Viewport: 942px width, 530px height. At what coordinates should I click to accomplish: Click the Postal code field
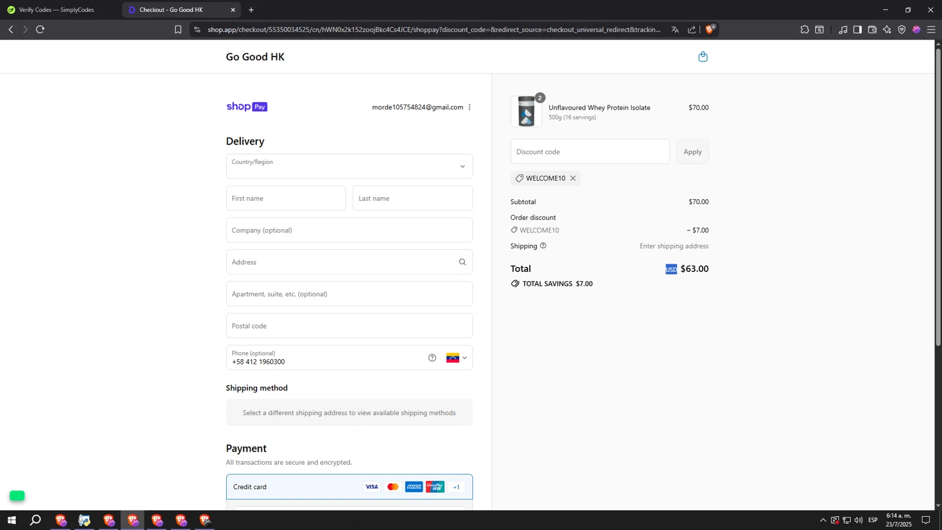pos(349,326)
